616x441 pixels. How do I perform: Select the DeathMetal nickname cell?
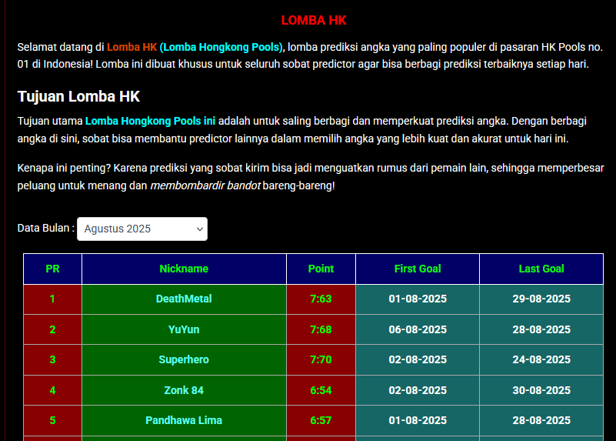click(x=184, y=299)
